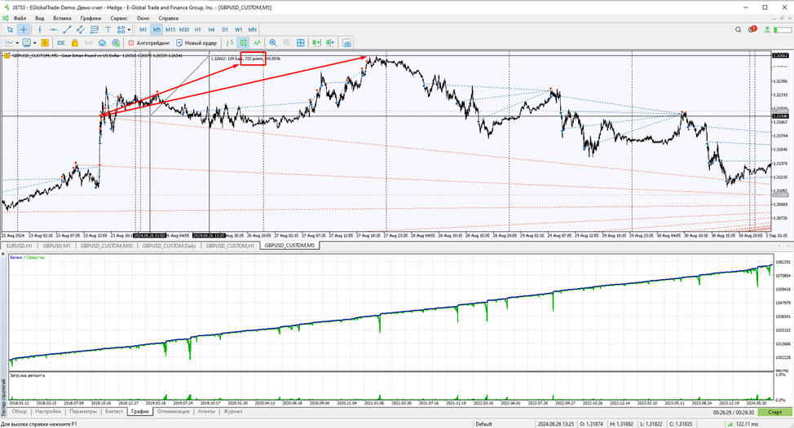Switch chart to candlestick display

tap(244, 43)
